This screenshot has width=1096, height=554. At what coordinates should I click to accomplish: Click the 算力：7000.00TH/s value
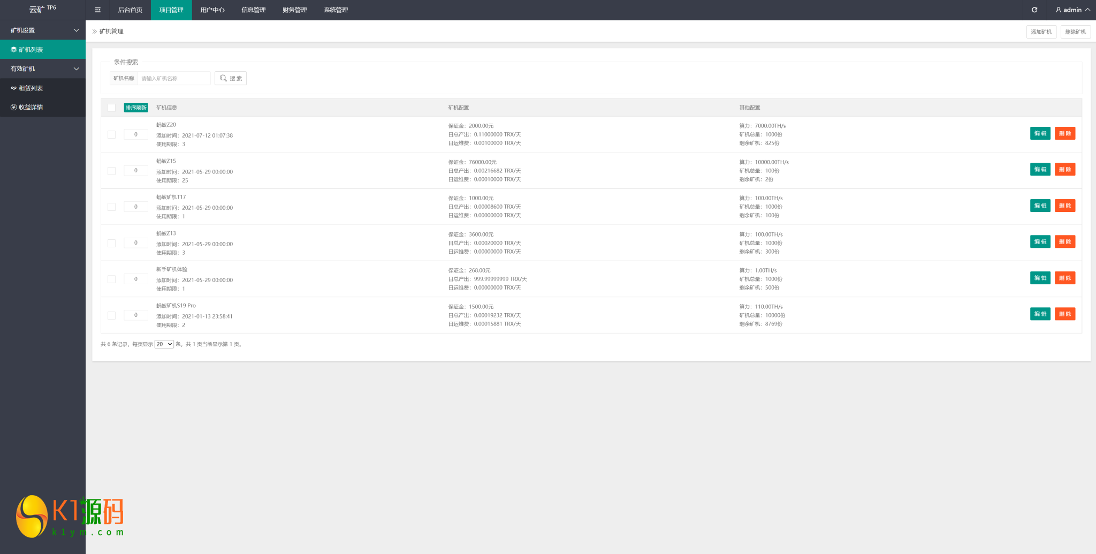(763, 126)
